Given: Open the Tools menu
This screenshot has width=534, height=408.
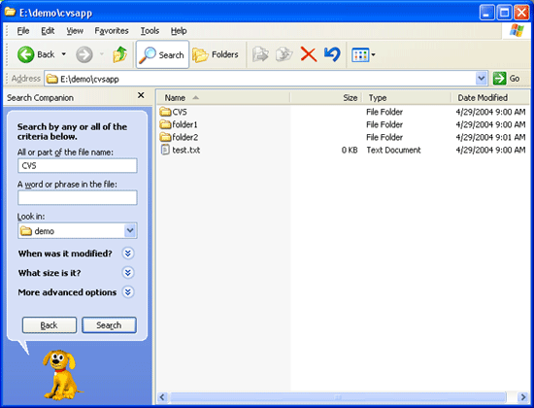Looking at the screenshot, I should point(150,31).
